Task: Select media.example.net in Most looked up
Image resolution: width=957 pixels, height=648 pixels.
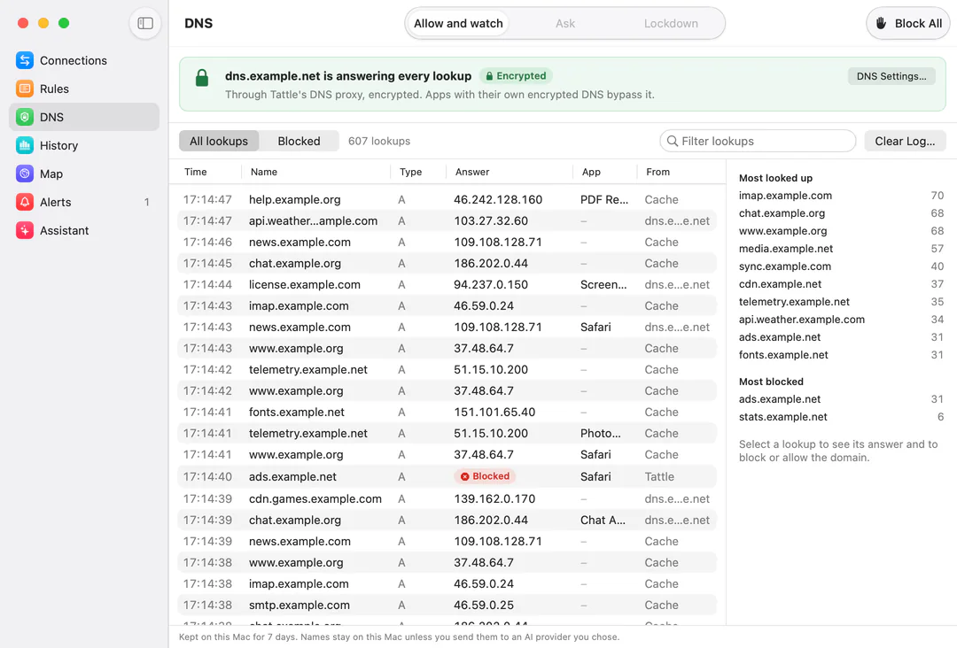Action: click(x=841, y=249)
